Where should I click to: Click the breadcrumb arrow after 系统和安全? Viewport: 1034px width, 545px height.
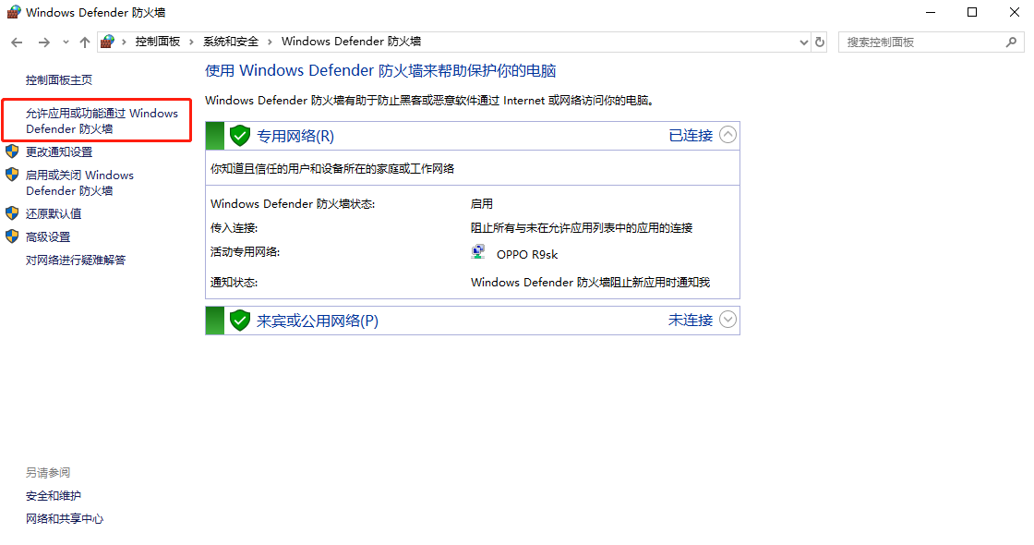pyautogui.click(x=270, y=42)
